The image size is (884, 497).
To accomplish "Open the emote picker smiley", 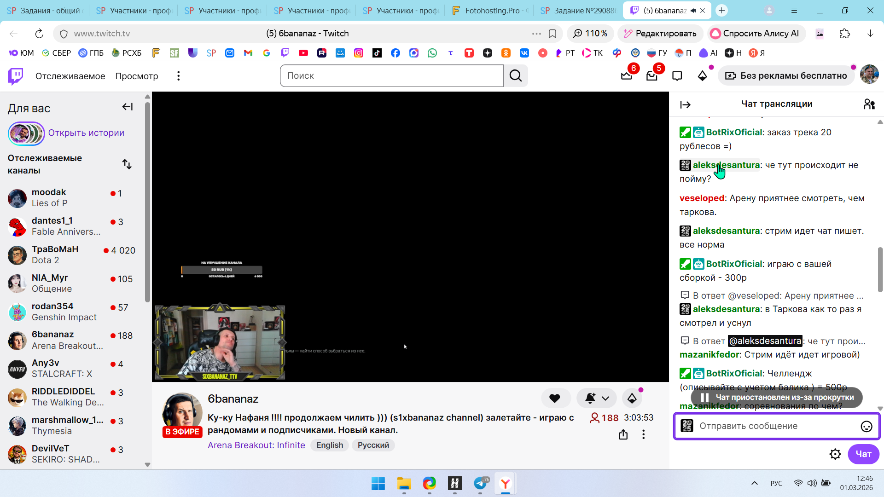I will (x=866, y=426).
